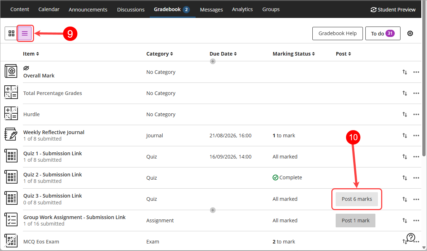The width and height of the screenshot is (427, 251).
Task: Click the Quiz 3 test icon
Action: pos(11,198)
